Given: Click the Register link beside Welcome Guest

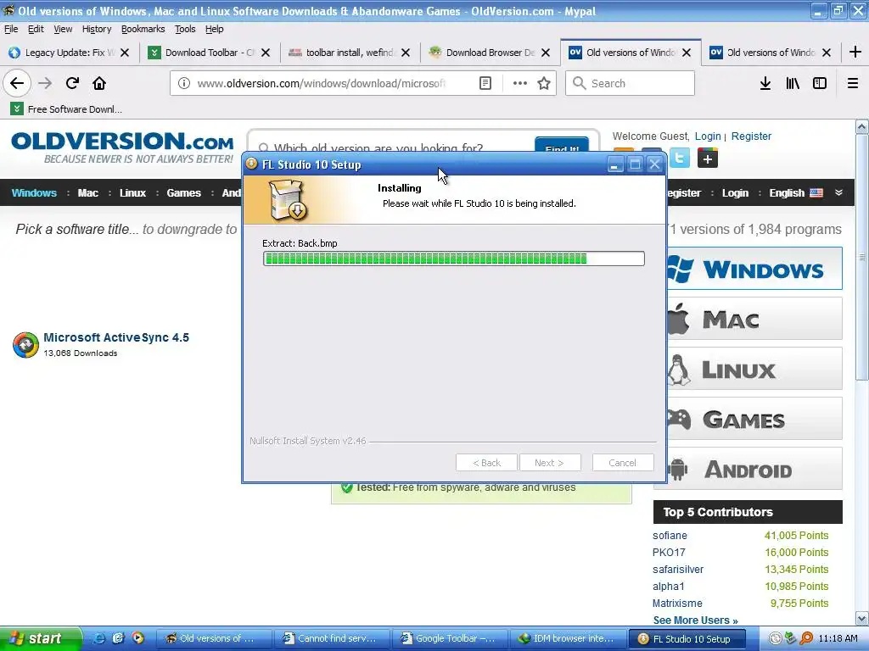Looking at the screenshot, I should [x=751, y=136].
